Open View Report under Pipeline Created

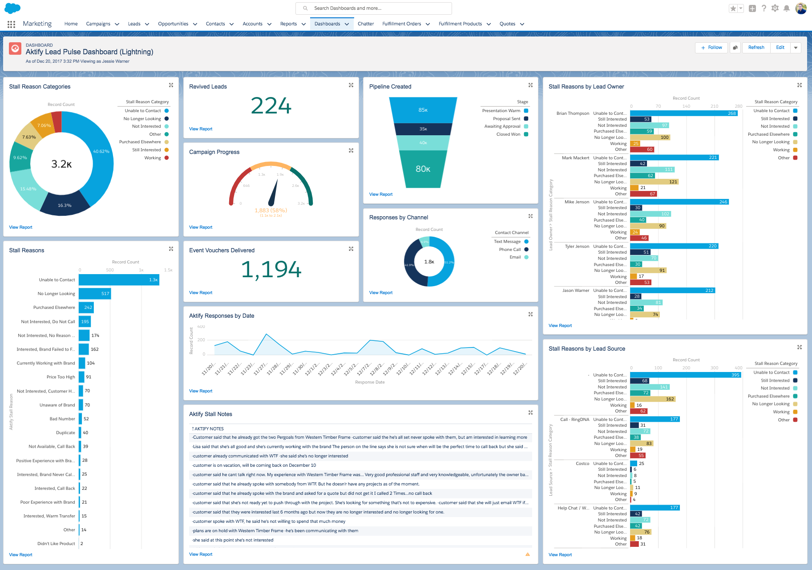coord(381,194)
